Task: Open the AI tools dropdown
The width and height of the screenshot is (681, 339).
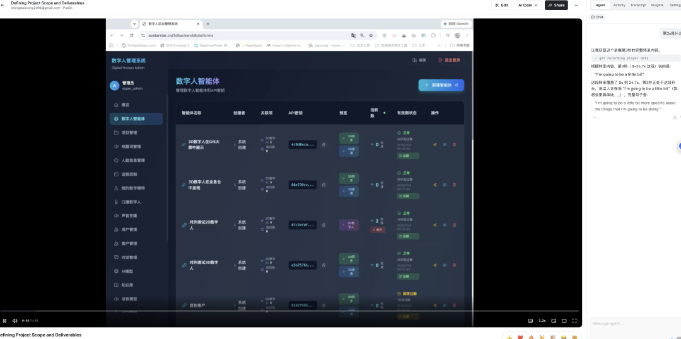Action: pos(528,5)
